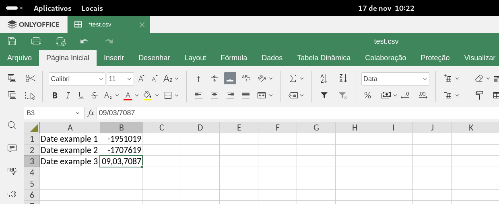The image size is (499, 204).
Task: Redo the last undone action
Action: pyautogui.click(x=109, y=41)
